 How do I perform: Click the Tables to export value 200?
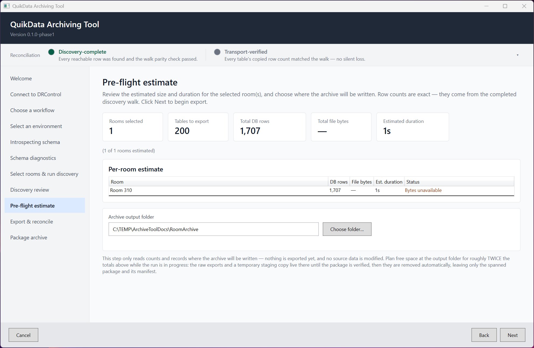click(x=182, y=131)
